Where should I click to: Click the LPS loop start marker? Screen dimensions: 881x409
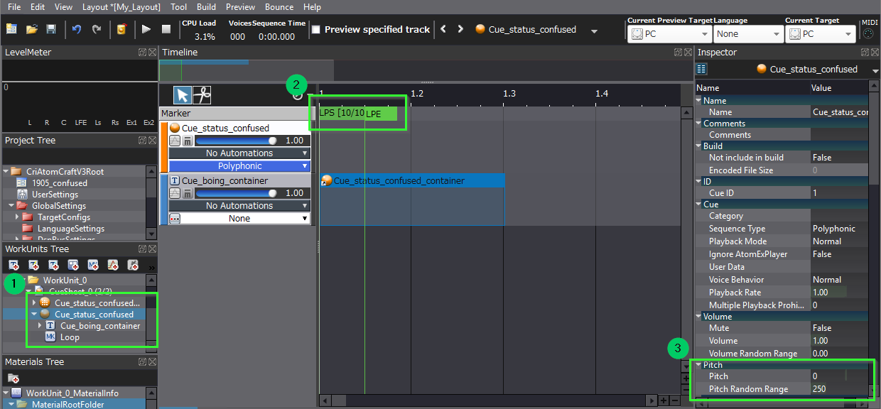[340, 113]
